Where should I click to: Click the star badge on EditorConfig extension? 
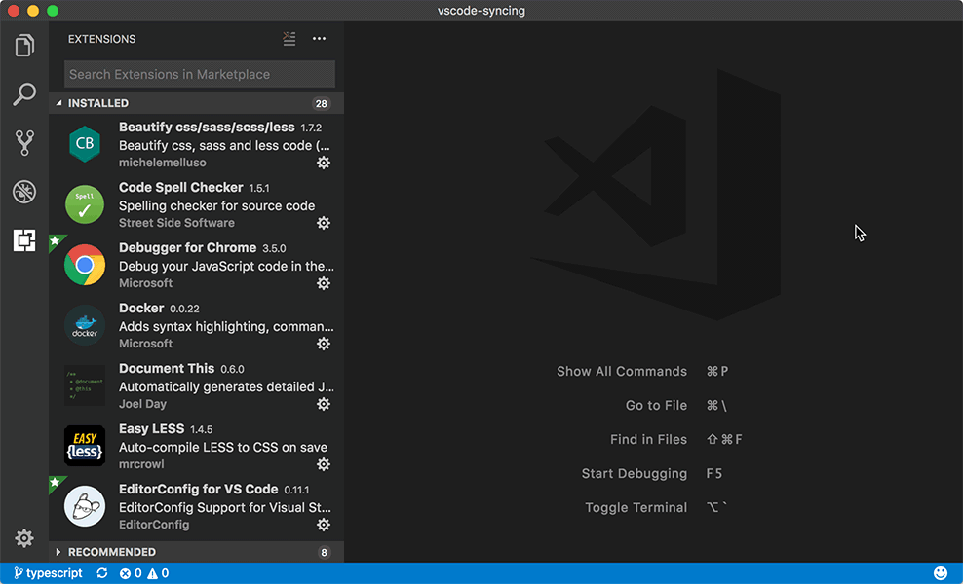tap(56, 482)
